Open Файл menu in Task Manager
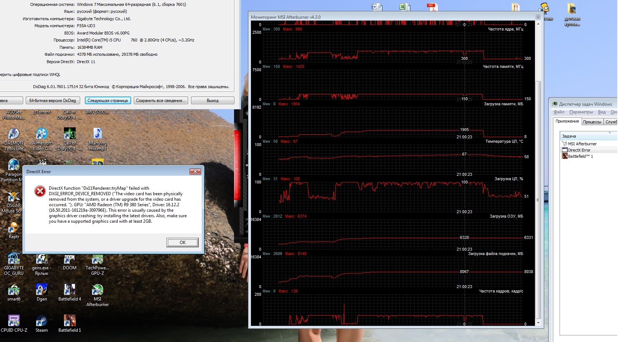The height and width of the screenshot is (342, 618). click(x=559, y=112)
